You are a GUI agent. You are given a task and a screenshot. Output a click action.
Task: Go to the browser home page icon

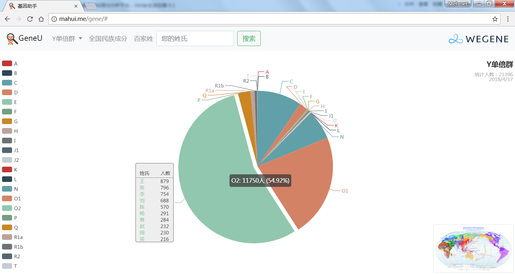click(41, 19)
